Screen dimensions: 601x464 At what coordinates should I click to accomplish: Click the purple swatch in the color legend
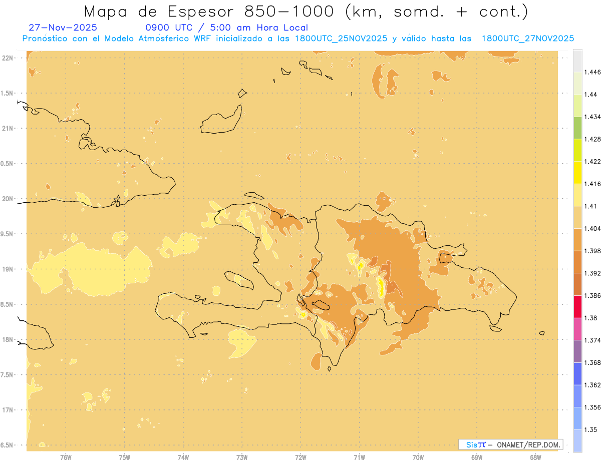click(x=577, y=351)
